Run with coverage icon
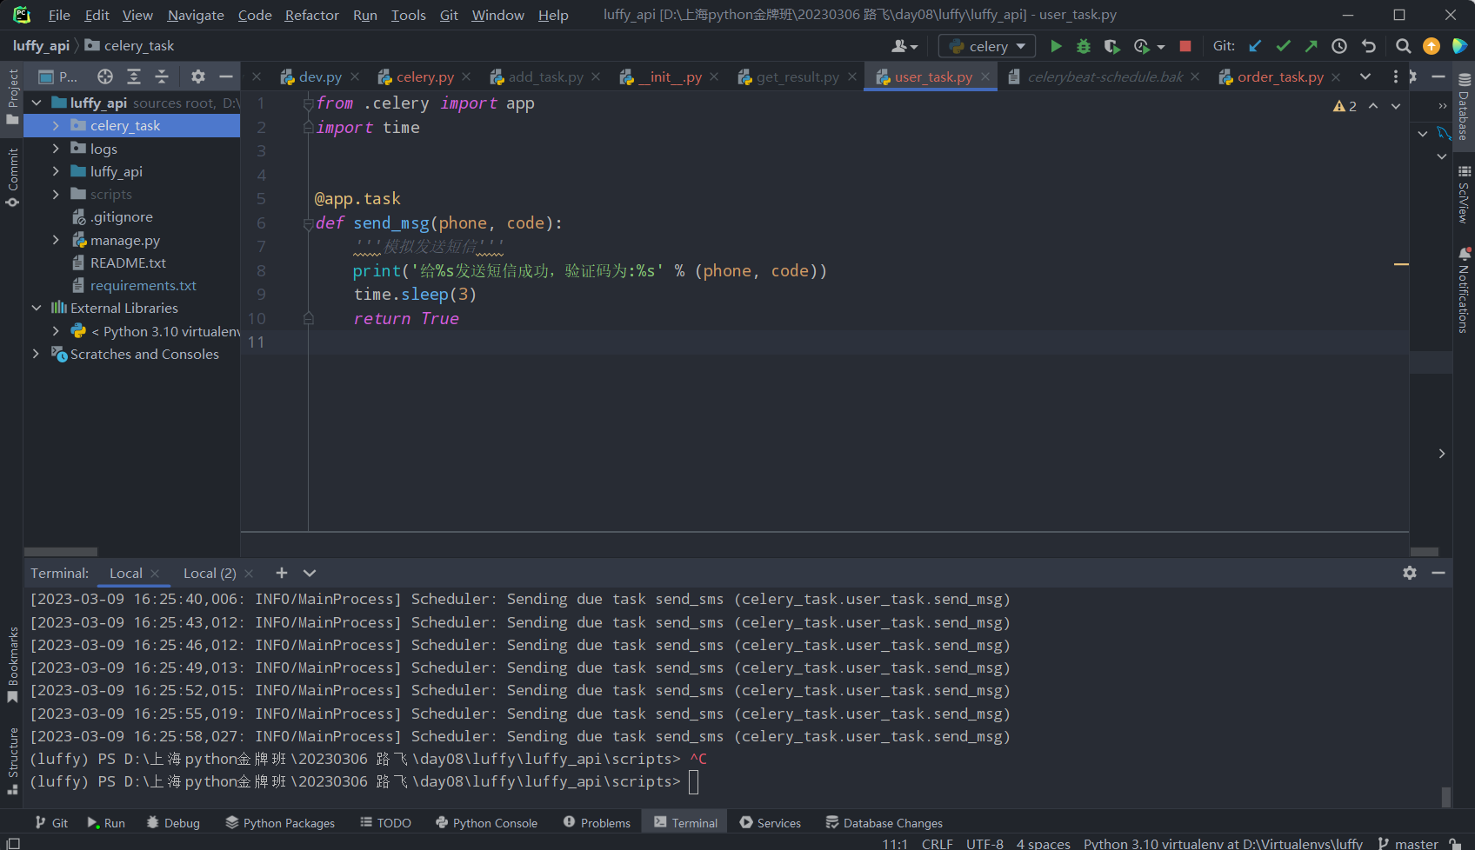The width and height of the screenshot is (1475, 850). [1111, 46]
